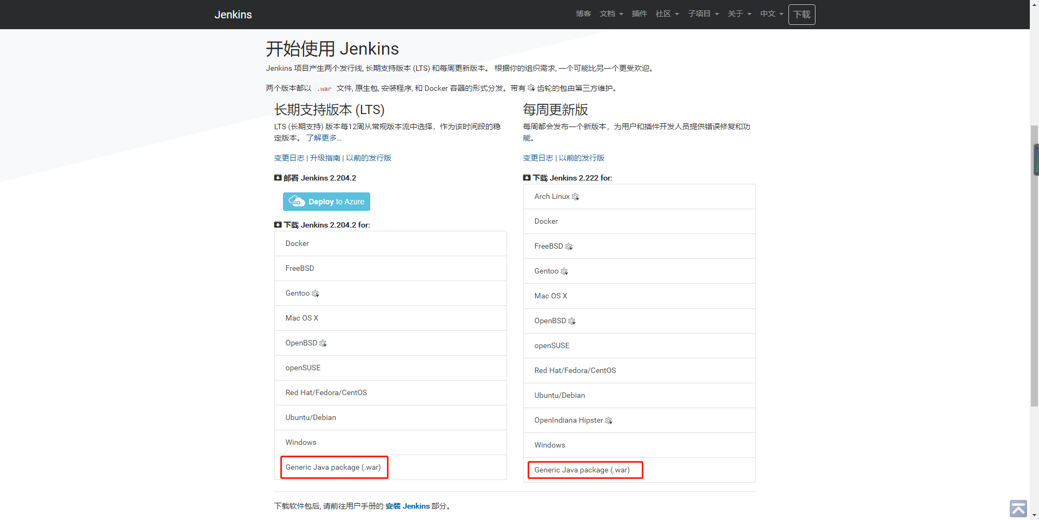Open weekly 以前的发行版 link

581,158
